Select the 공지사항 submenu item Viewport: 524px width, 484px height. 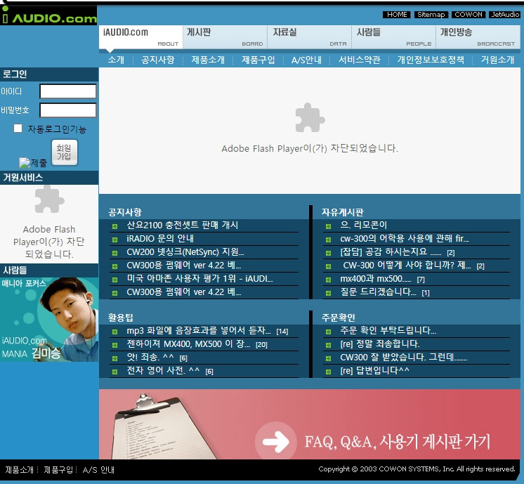[x=158, y=60]
